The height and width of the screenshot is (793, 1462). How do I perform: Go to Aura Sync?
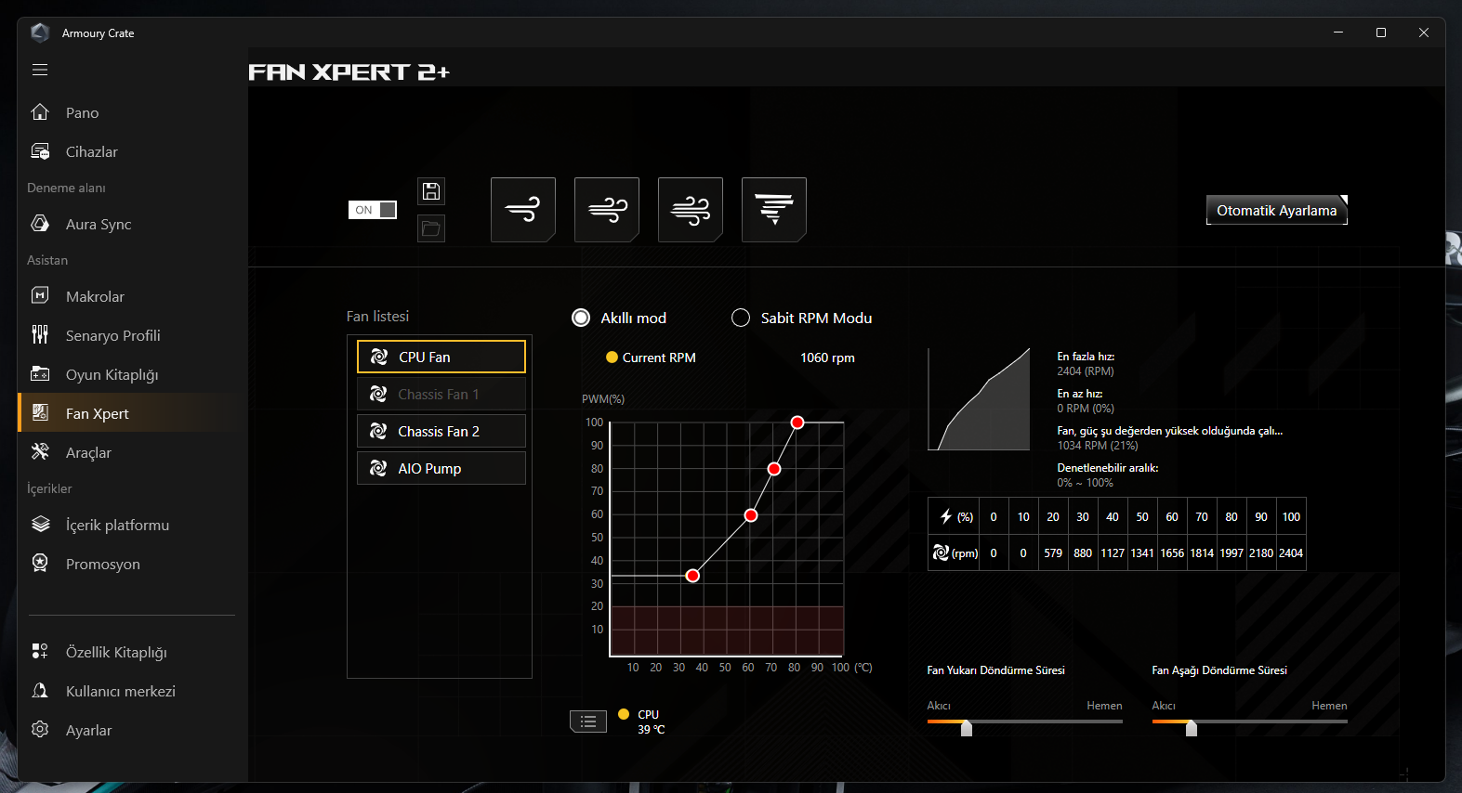133,224
